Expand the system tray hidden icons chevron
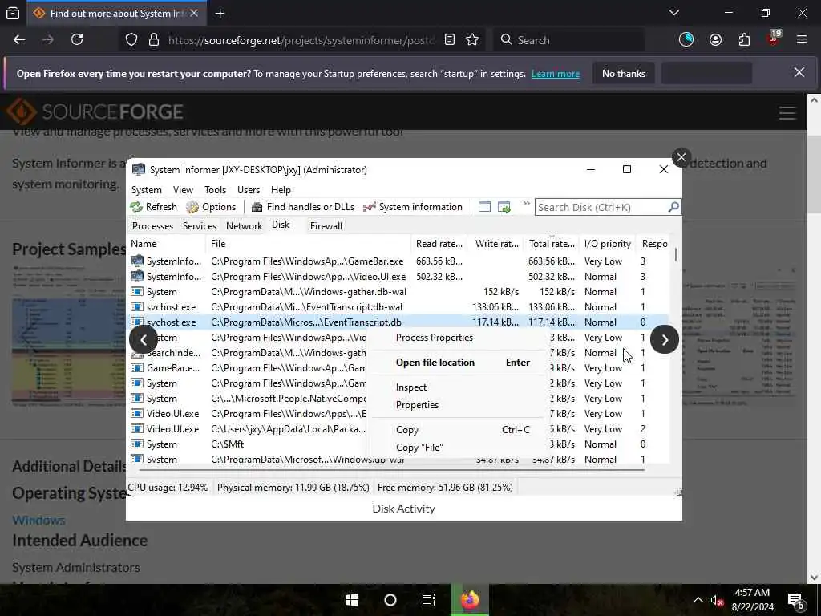 tap(698, 600)
